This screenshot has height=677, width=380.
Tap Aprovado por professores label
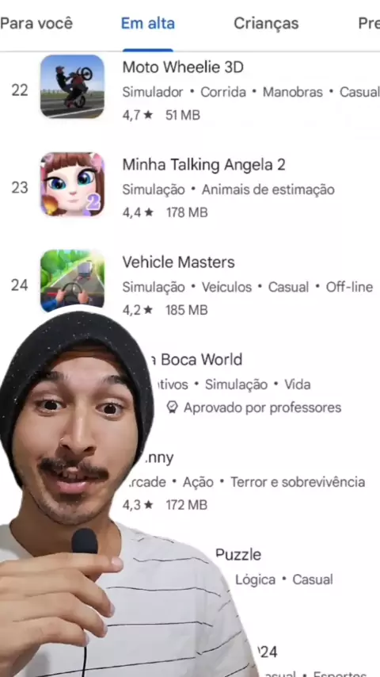262,407
